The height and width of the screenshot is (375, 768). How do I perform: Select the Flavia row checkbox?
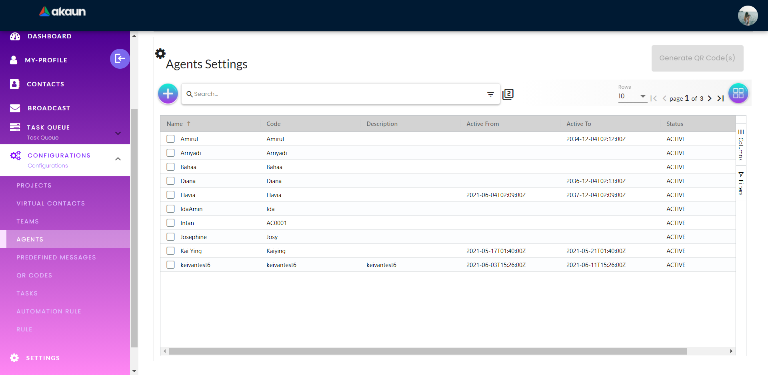click(x=171, y=195)
